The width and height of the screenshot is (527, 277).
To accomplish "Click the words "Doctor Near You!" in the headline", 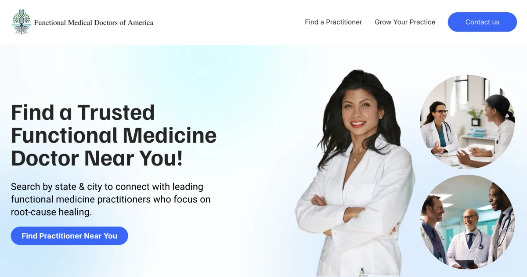I will [x=97, y=158].
